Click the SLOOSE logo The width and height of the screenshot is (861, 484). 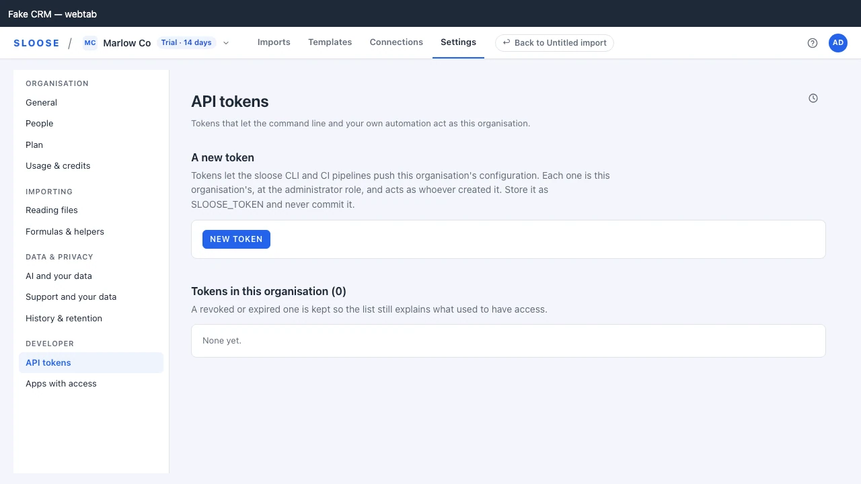click(x=36, y=43)
